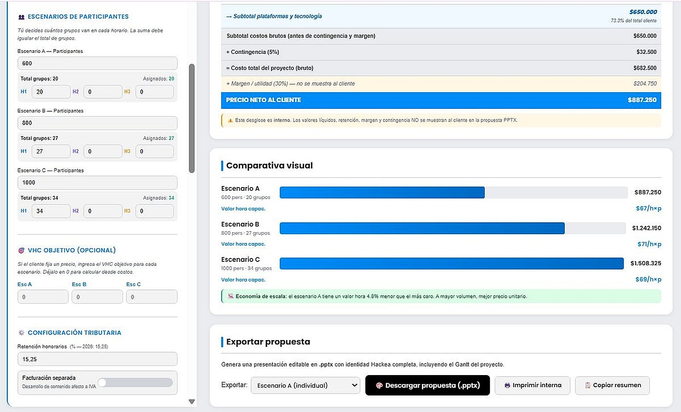The image size is (681, 412).
Task: Click the Escenario B participantes field
Action: 97,123
